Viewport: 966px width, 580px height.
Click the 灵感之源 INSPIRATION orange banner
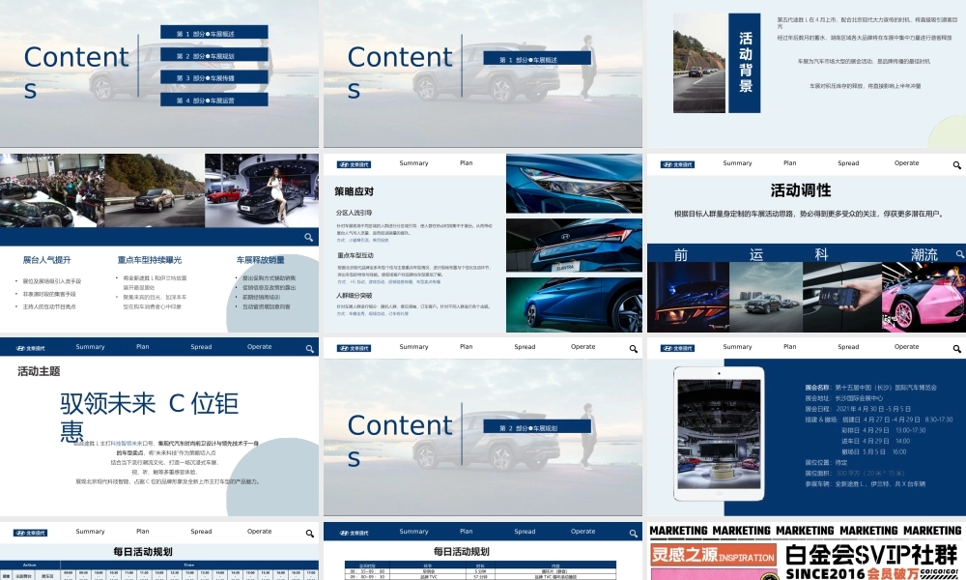tap(712, 558)
